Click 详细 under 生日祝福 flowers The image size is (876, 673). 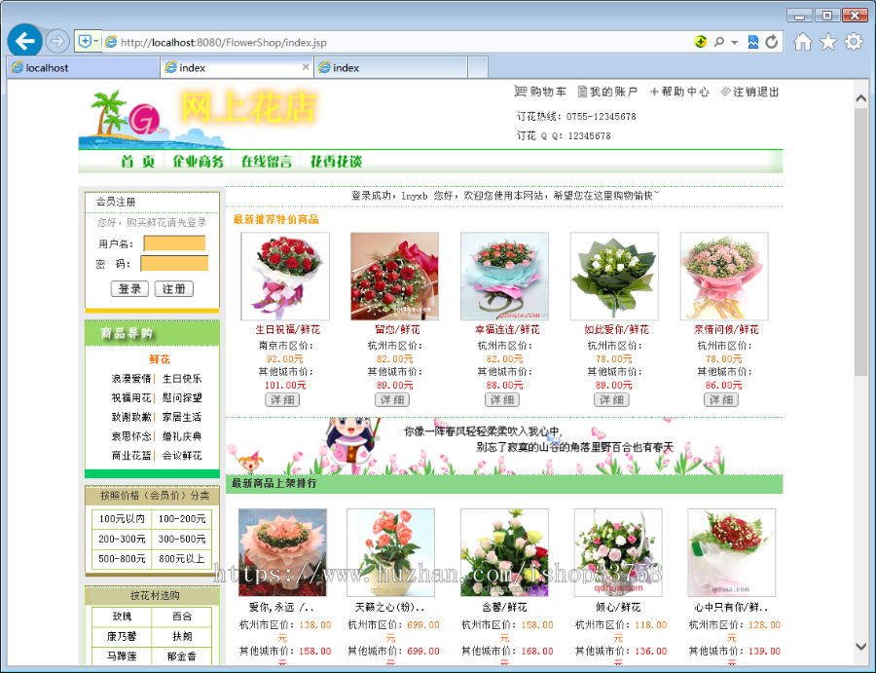[283, 399]
